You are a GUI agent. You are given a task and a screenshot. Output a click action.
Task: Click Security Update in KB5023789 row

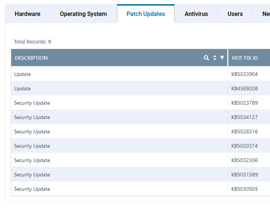32,103
